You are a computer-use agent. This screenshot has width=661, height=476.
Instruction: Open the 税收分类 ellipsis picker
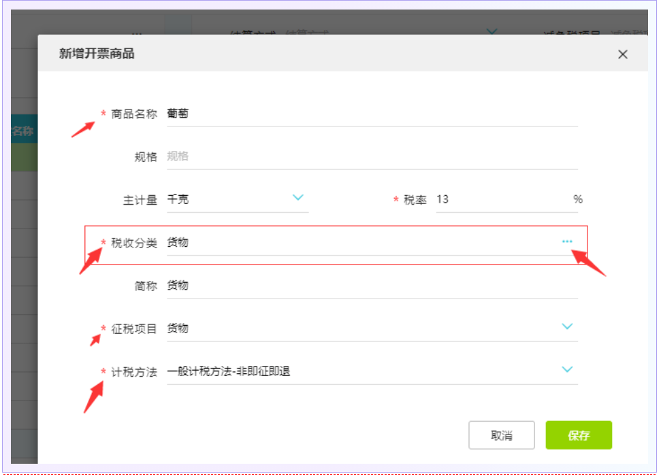[x=567, y=242]
